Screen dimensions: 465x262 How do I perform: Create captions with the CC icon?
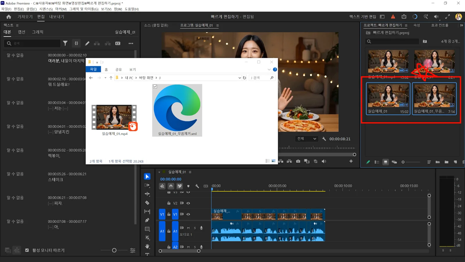point(118,43)
